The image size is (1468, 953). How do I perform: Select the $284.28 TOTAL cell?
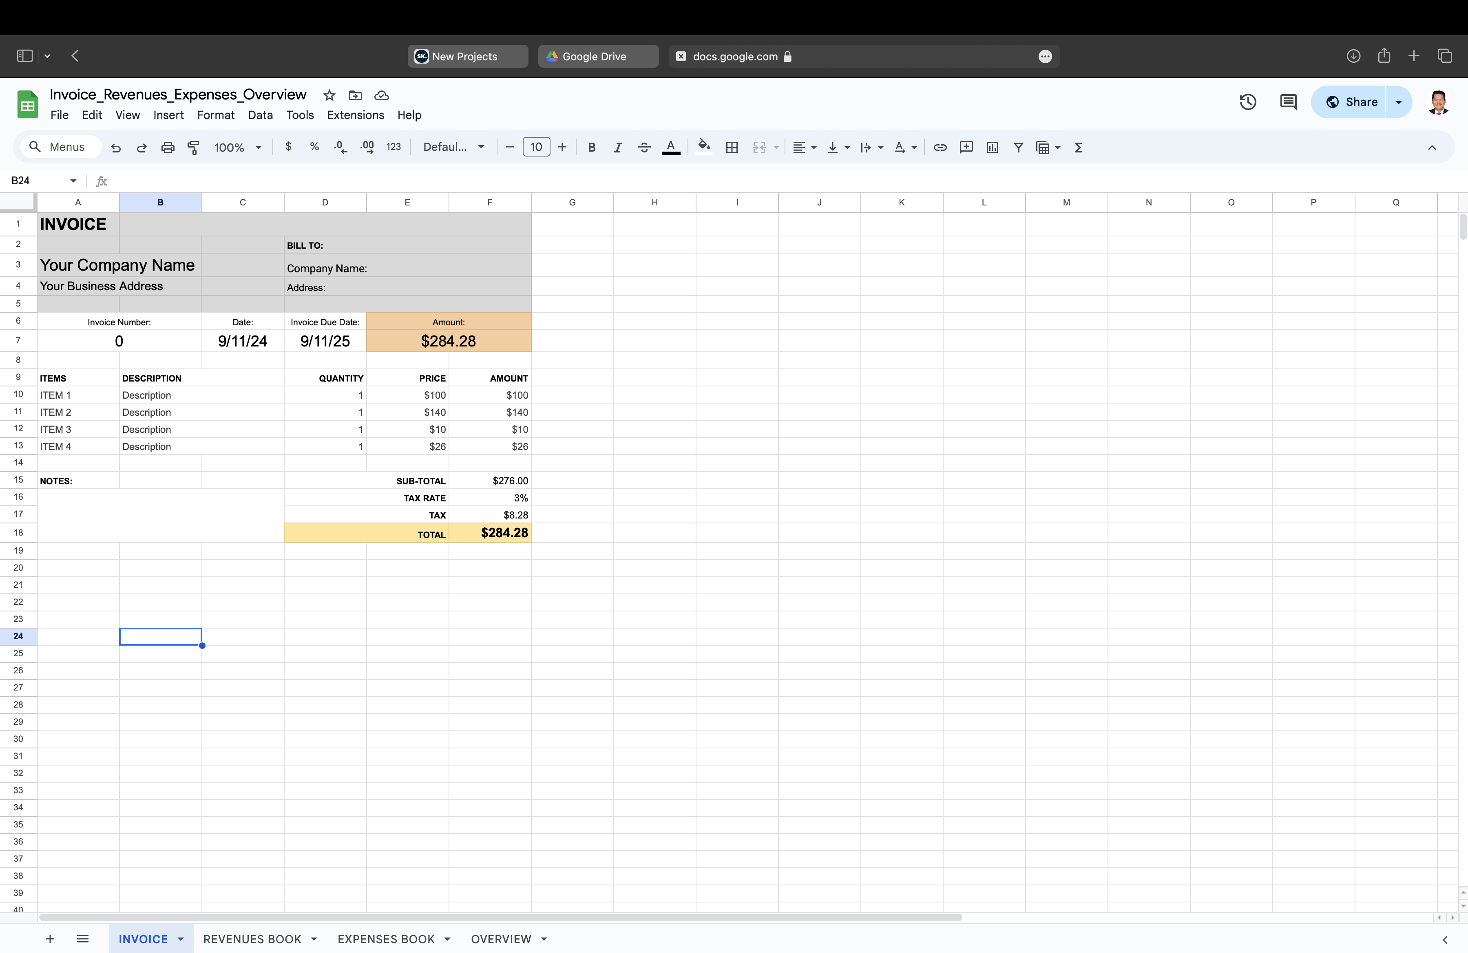490,533
